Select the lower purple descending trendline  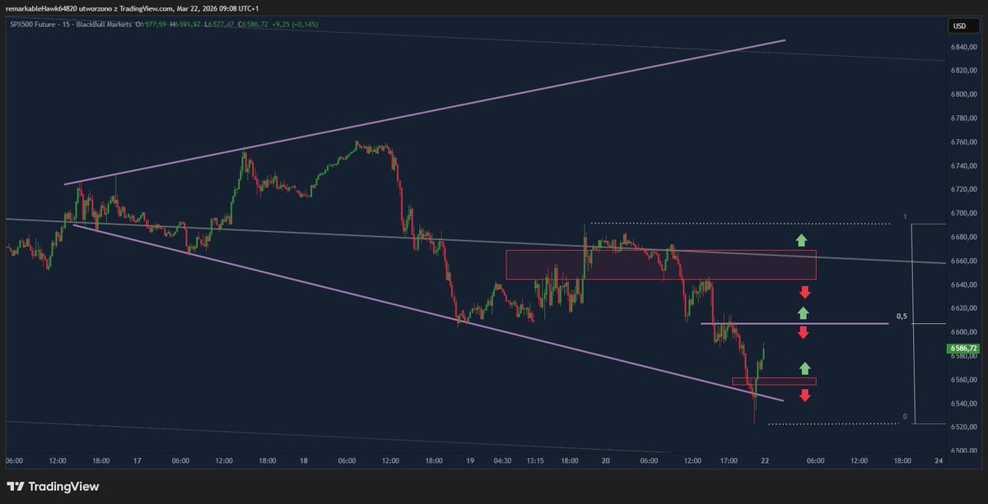[x=428, y=312]
